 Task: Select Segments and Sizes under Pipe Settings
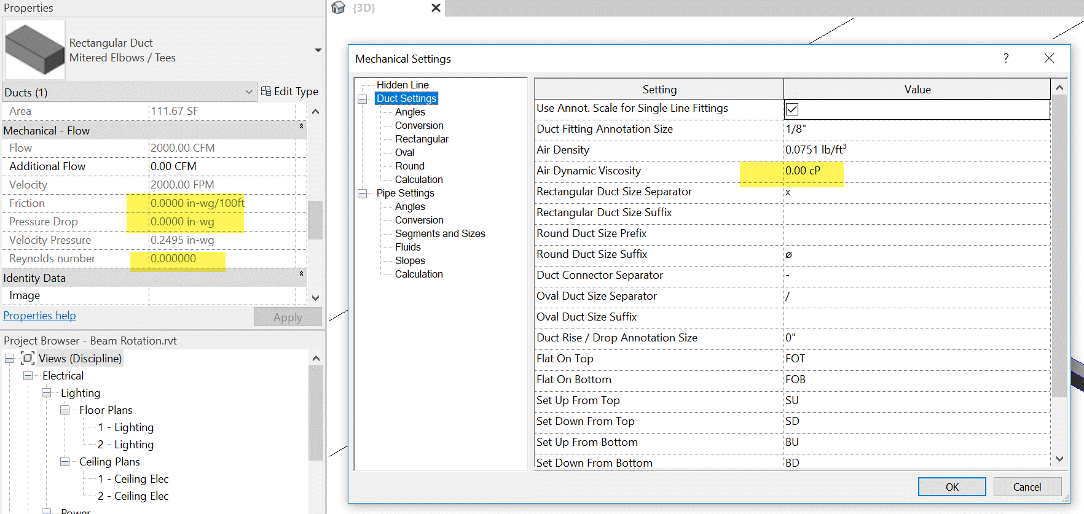[440, 233]
